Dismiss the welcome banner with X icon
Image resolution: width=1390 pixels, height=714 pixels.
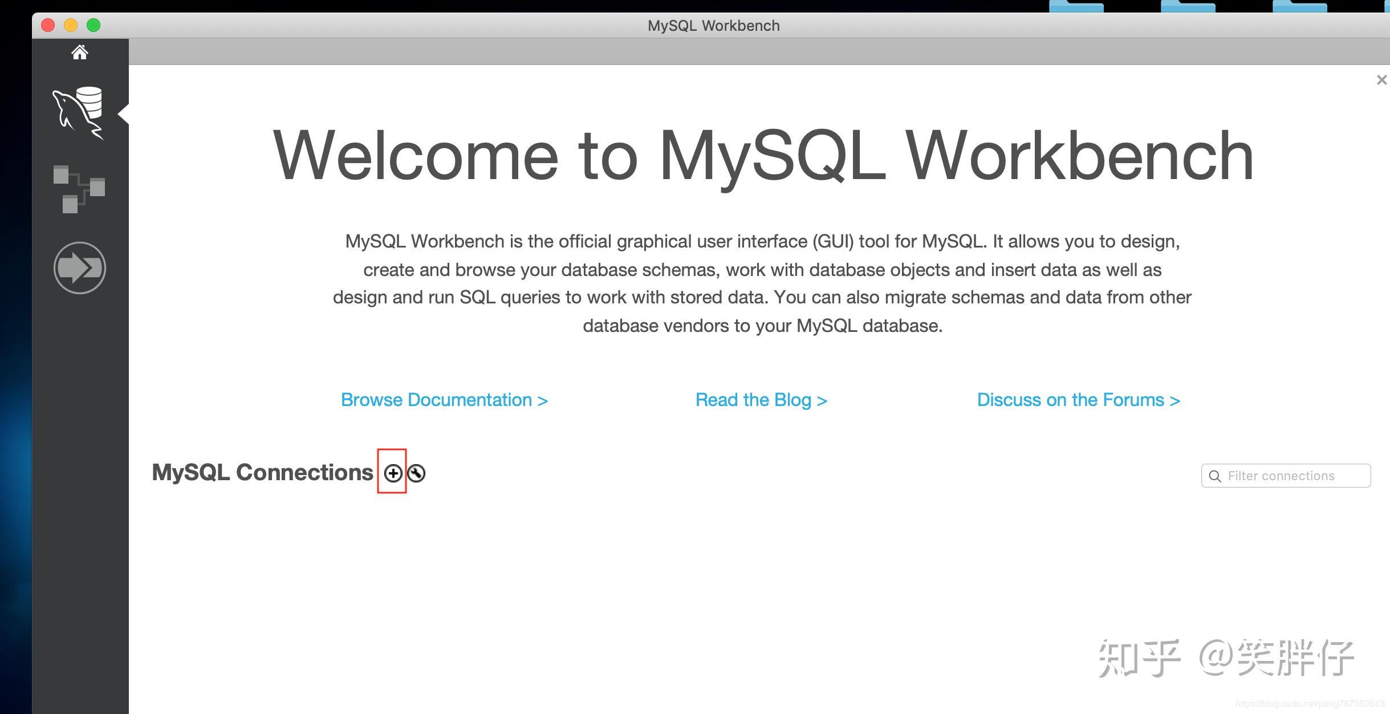point(1381,79)
